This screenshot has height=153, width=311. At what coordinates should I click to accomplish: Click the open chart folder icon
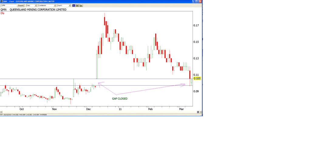tap(81, 5)
